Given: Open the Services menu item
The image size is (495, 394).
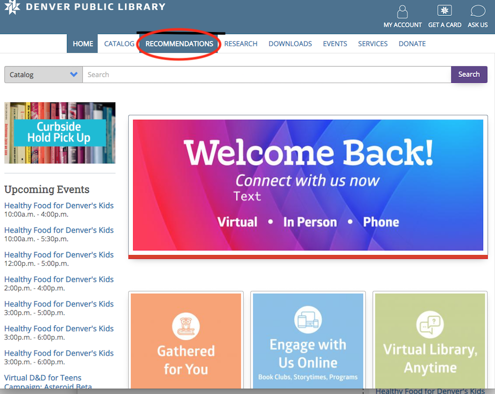Looking at the screenshot, I should [x=373, y=43].
